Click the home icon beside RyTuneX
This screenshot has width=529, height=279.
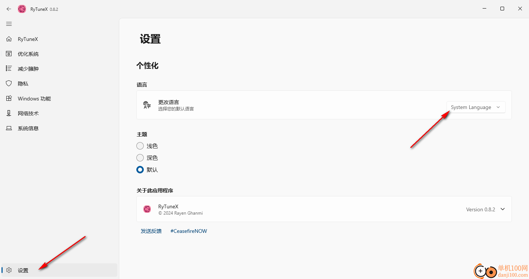[9, 39]
